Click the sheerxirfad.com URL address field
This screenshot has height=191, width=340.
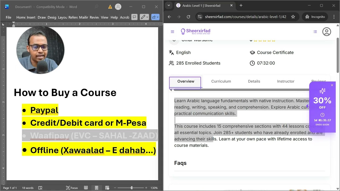coord(246,17)
